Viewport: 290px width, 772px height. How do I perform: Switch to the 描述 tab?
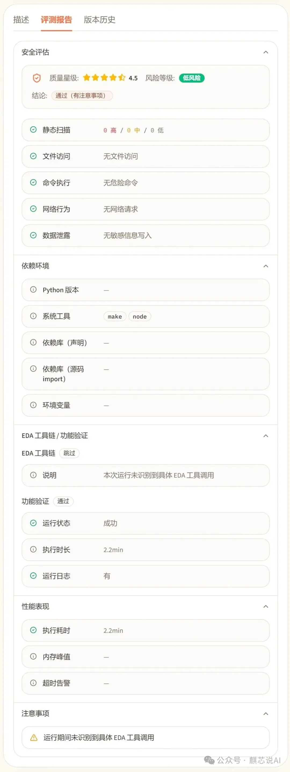21,20
